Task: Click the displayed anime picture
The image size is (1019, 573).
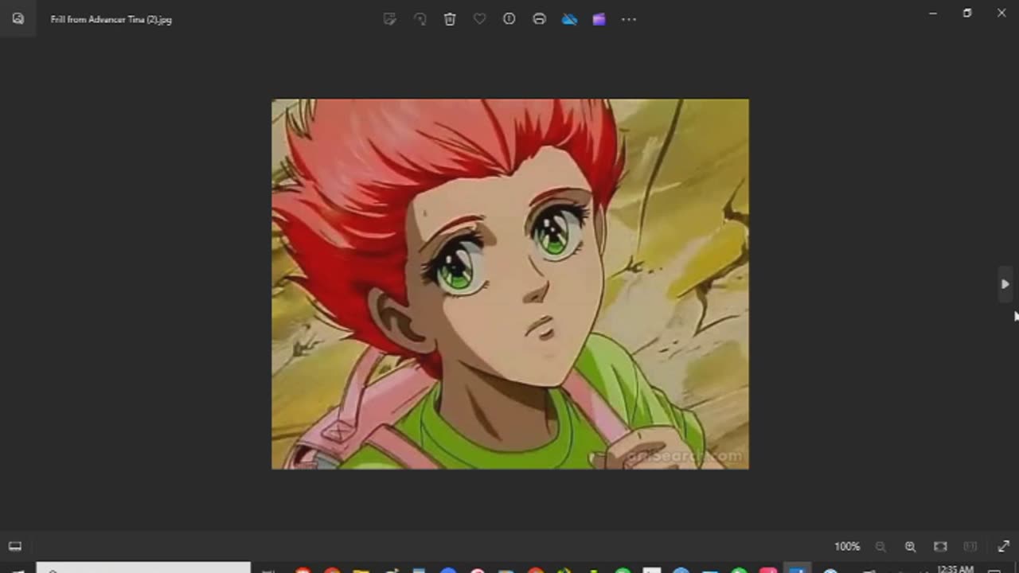Action: (509, 284)
